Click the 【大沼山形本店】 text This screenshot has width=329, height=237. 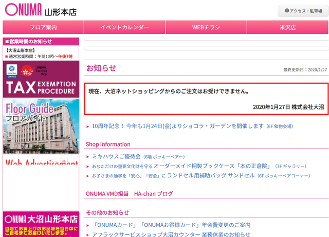pos(21,50)
